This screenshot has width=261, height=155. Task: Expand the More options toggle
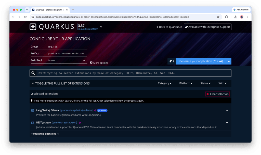click(x=99, y=63)
